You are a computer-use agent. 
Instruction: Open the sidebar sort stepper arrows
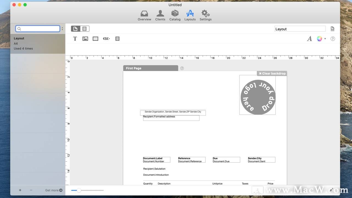tap(62, 29)
